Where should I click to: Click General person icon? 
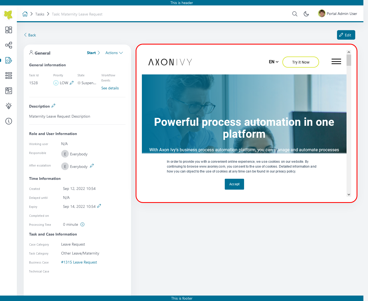(x=31, y=52)
